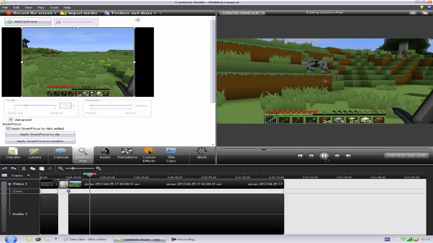Click the Split clip icon
Screen dimensions: 433x243
(x=50, y=168)
